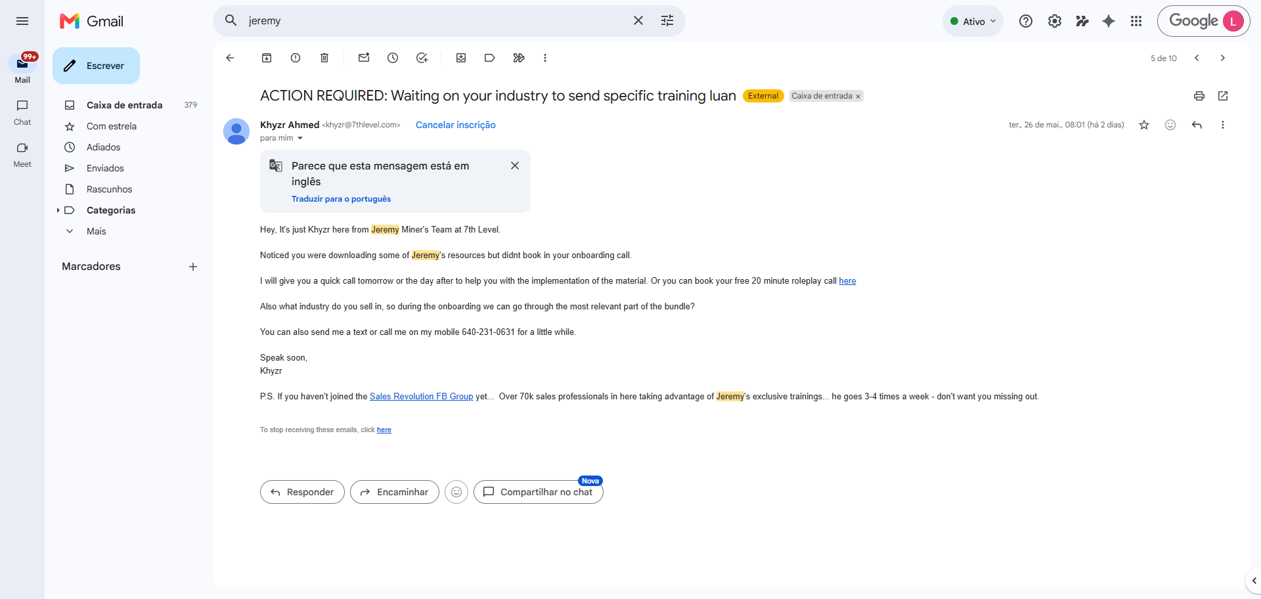View the older message arrow
Screen dimensions: 1261x599
(x=1223, y=58)
